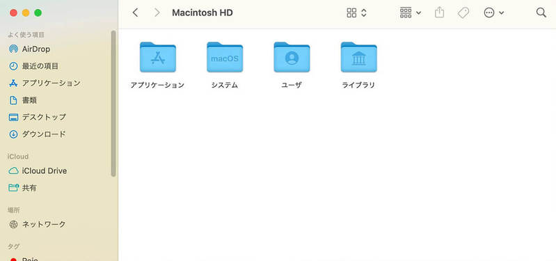The height and width of the screenshot is (261, 556).
Task: Click the ライブラリ folder name label
Action: pyautogui.click(x=358, y=85)
